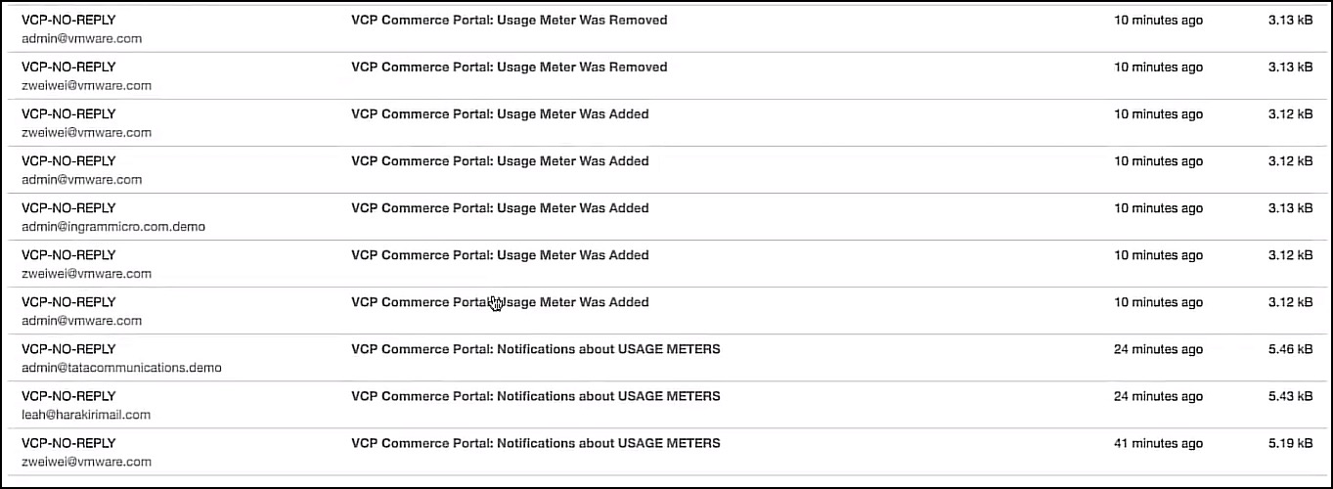Open the Usage Meter Removed email to admin@vmware.com

pos(509,21)
